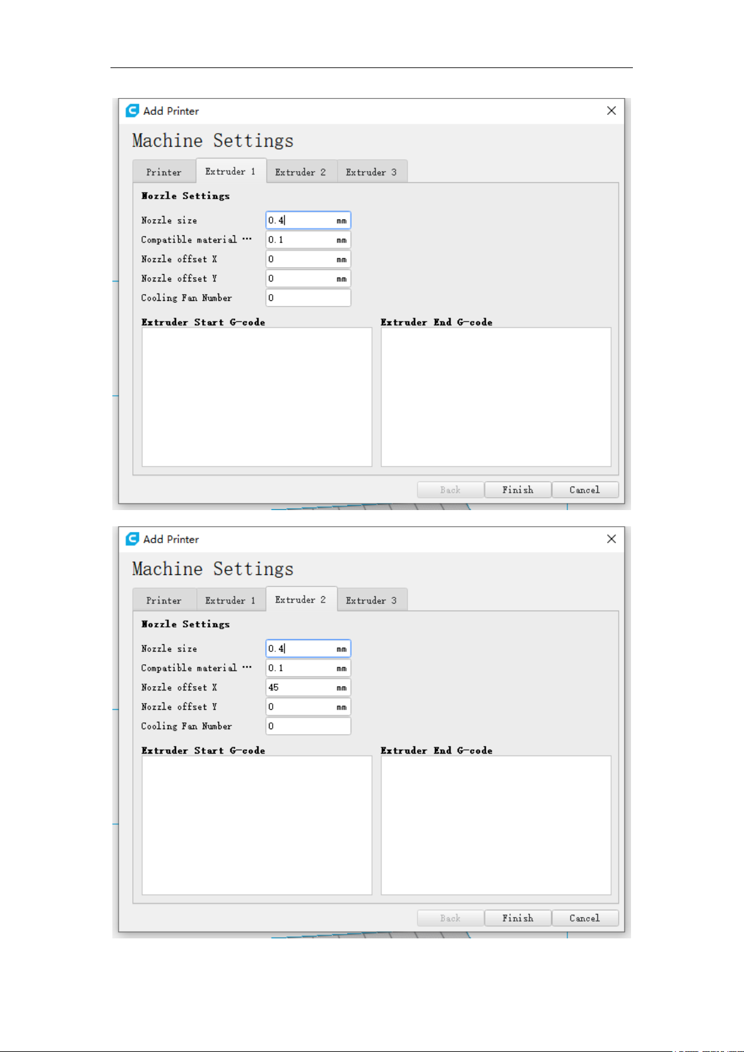The image size is (744, 1052).
Task: Click Extruder End G-code box in upper dialog
Action: coord(496,397)
